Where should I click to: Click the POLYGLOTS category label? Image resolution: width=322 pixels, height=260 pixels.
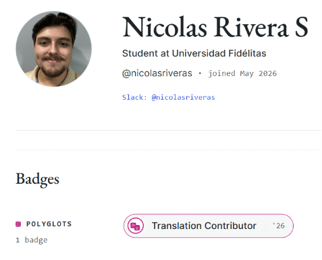[49, 224]
